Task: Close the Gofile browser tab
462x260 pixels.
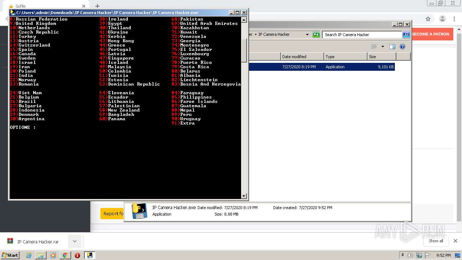Action: (84, 6)
